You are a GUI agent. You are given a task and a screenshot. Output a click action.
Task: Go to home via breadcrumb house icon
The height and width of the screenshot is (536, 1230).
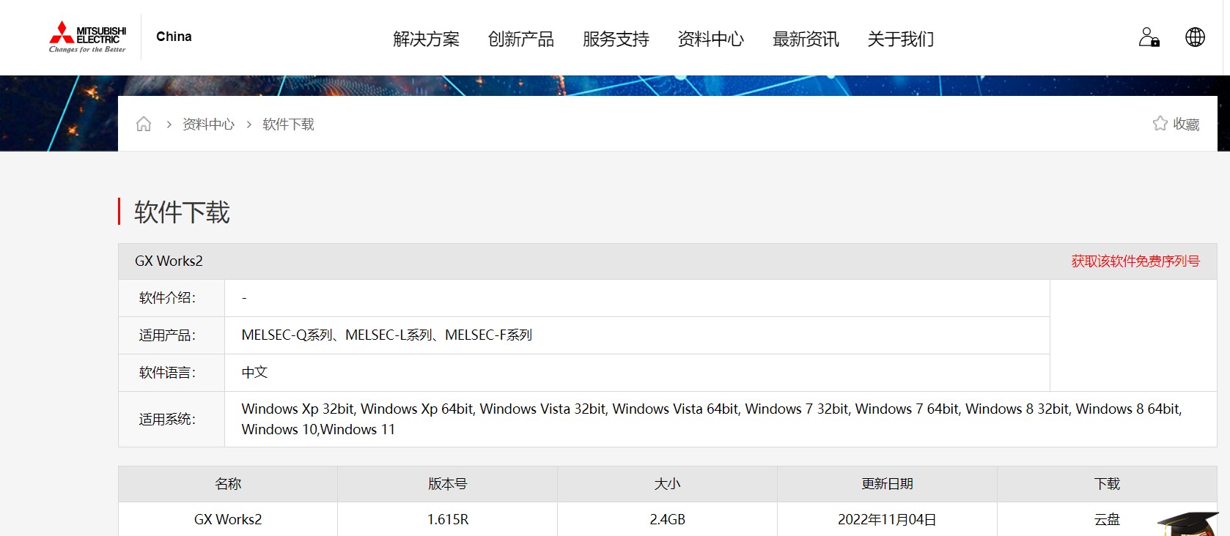pos(144,124)
